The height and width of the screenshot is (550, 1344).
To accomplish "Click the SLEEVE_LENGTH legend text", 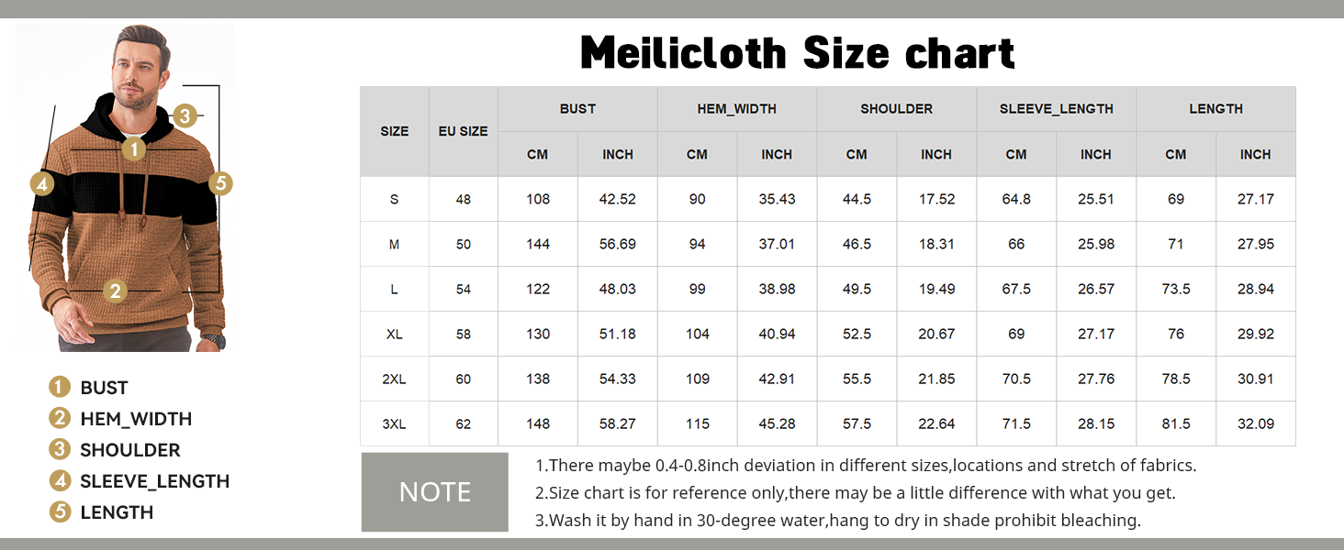I will [154, 481].
